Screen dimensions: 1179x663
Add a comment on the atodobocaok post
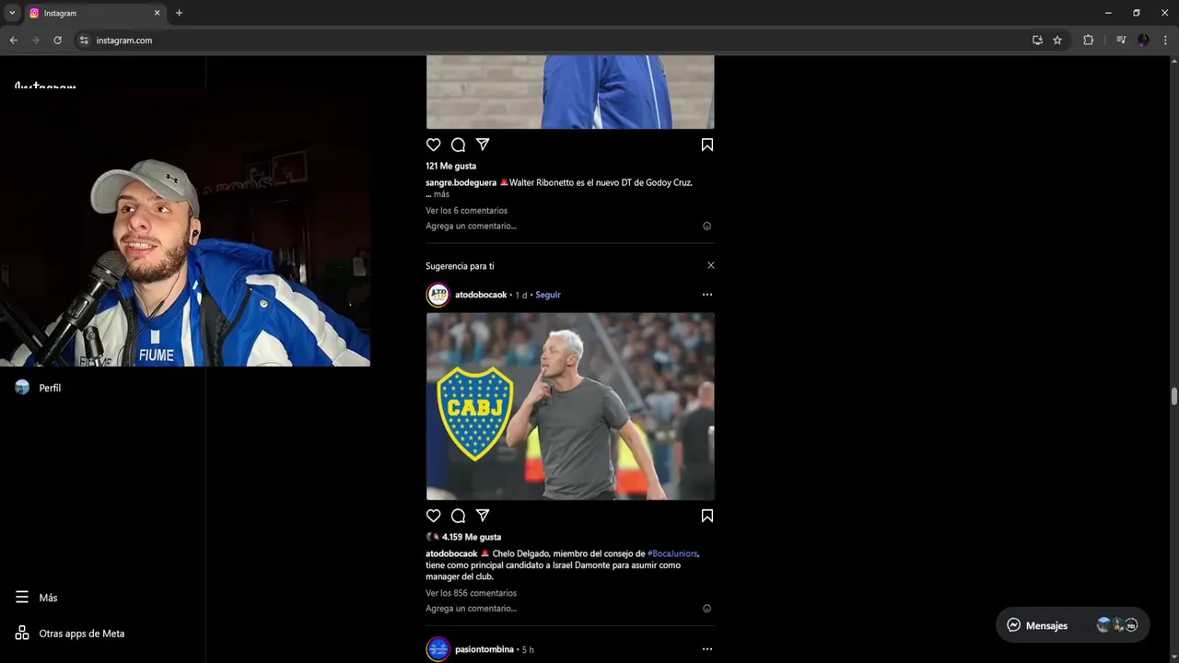pyautogui.click(x=471, y=609)
